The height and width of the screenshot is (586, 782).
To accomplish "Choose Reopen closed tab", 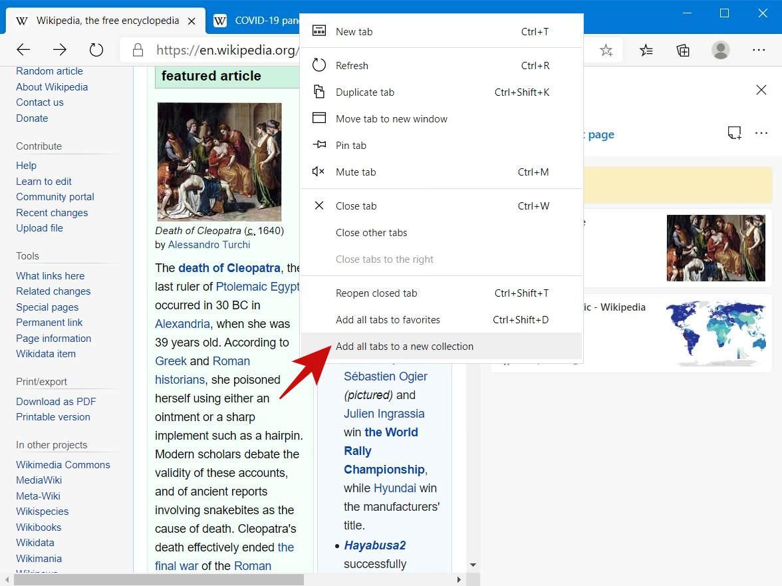I will point(442,293).
